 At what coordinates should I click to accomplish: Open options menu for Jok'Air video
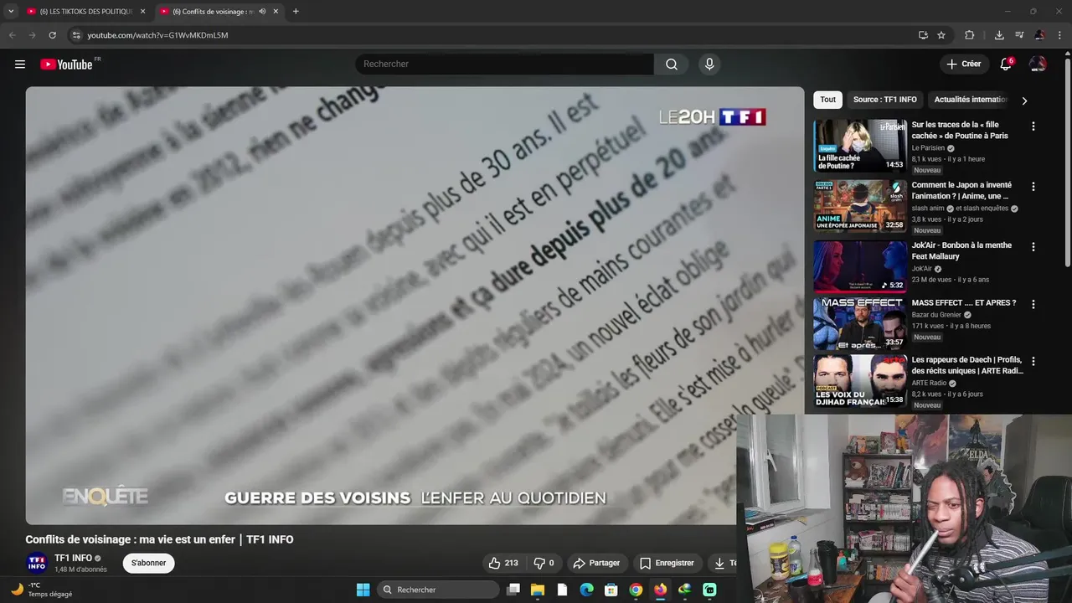point(1033,247)
